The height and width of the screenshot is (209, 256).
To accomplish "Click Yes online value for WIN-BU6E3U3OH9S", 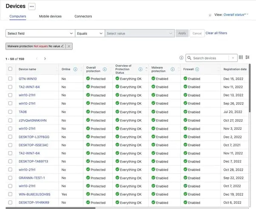I will click(64, 194).
